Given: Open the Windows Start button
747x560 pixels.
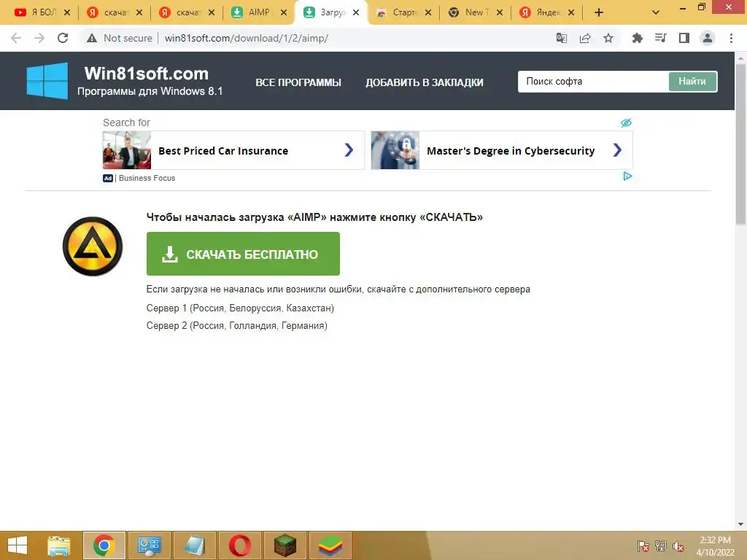Looking at the screenshot, I should pyautogui.click(x=18, y=545).
